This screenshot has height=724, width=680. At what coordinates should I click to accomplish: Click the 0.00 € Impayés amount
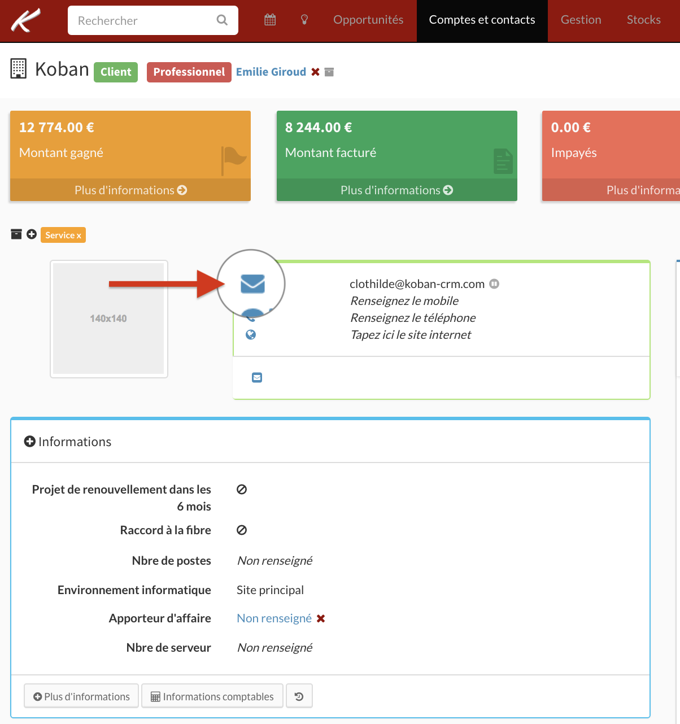[x=570, y=127]
